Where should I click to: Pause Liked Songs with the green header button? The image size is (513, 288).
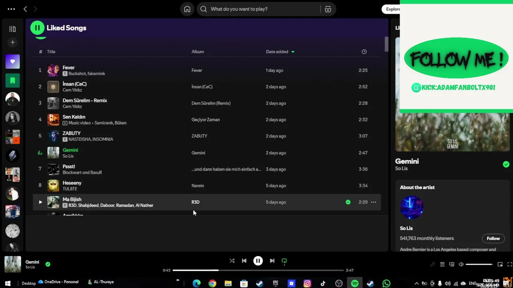(37, 28)
